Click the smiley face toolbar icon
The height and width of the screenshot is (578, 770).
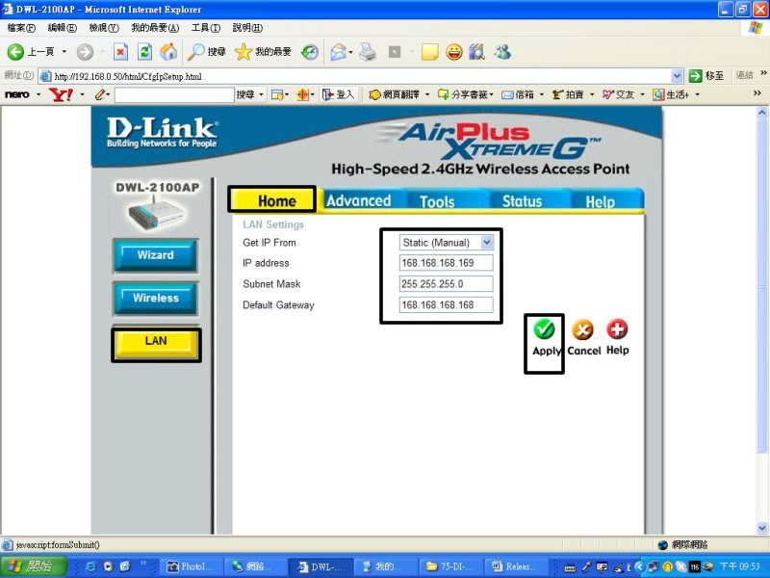pyautogui.click(x=453, y=52)
